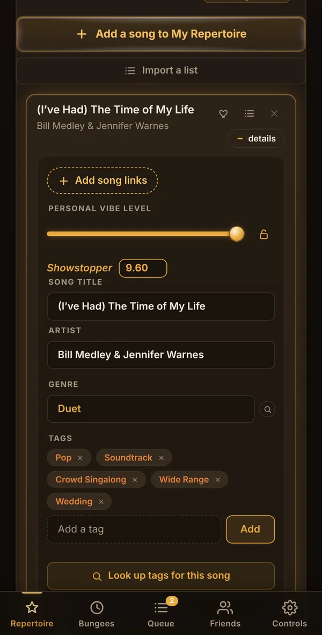Open the Controls settings tab
The height and width of the screenshot is (635, 322).
tap(290, 614)
